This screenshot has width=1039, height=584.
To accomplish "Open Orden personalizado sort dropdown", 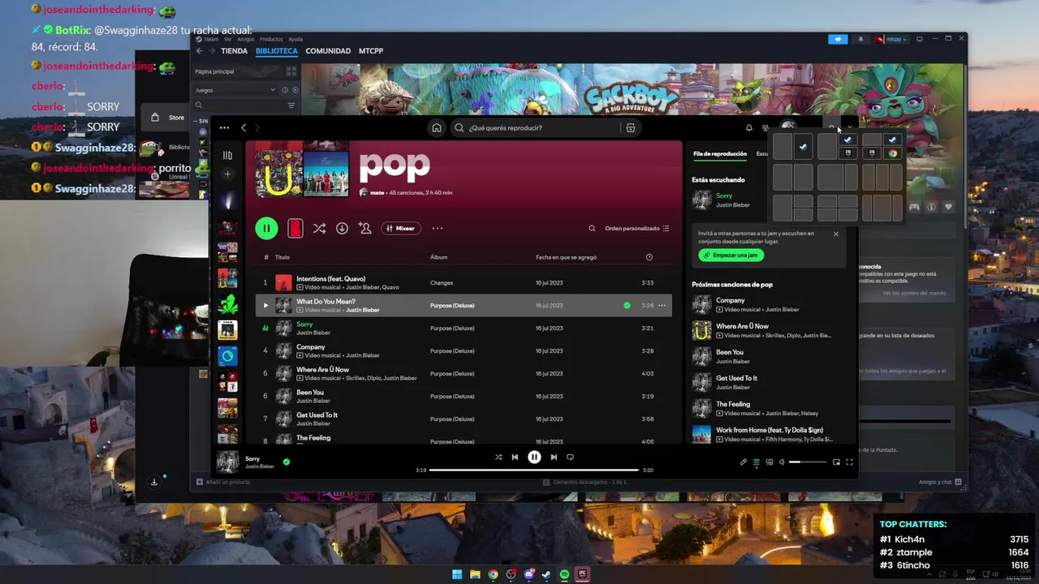I will (x=636, y=229).
